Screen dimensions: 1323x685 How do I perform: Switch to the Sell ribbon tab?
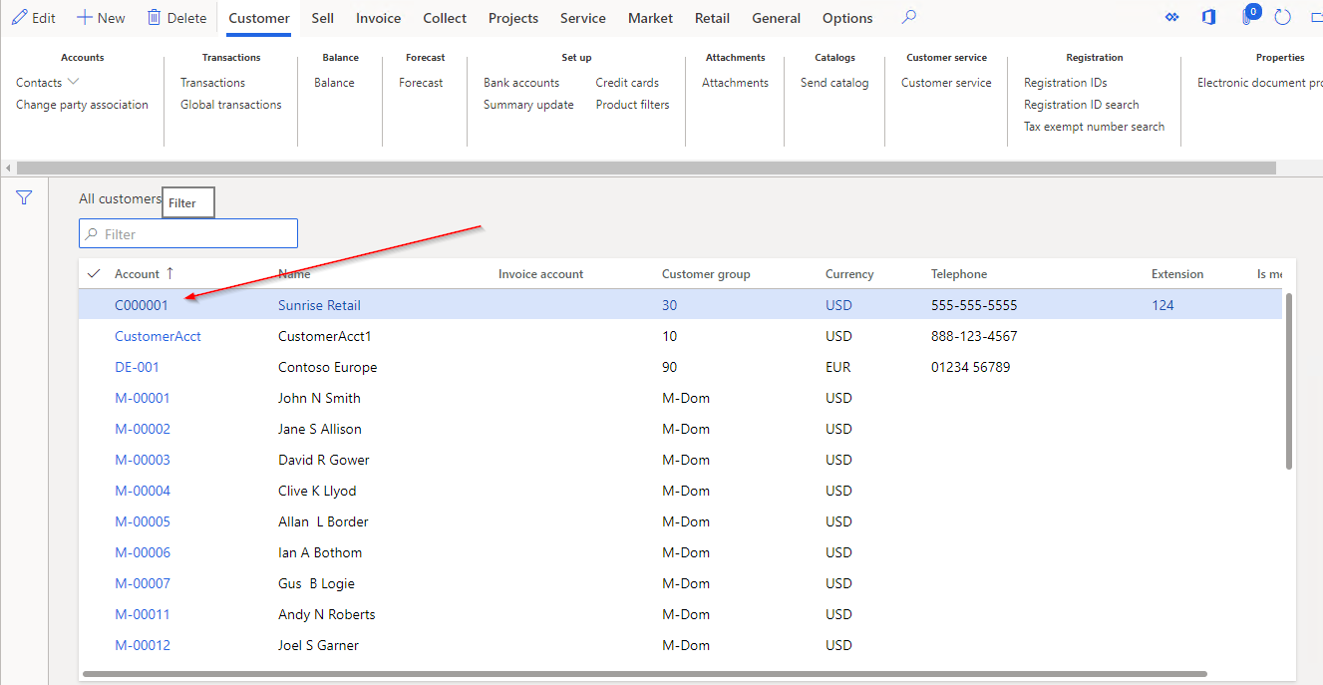[x=322, y=17]
